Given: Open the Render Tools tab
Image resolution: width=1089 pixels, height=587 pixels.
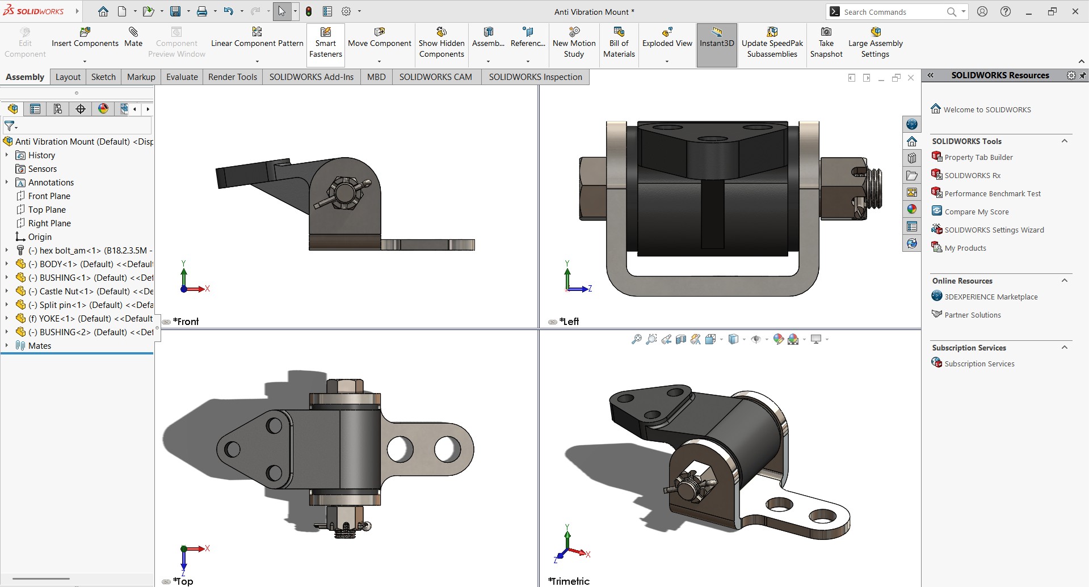Looking at the screenshot, I should pyautogui.click(x=232, y=77).
